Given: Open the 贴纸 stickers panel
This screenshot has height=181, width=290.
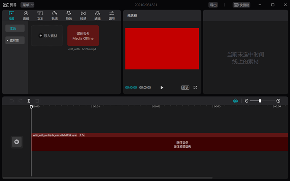Looking at the screenshot, I should [x=54, y=15].
